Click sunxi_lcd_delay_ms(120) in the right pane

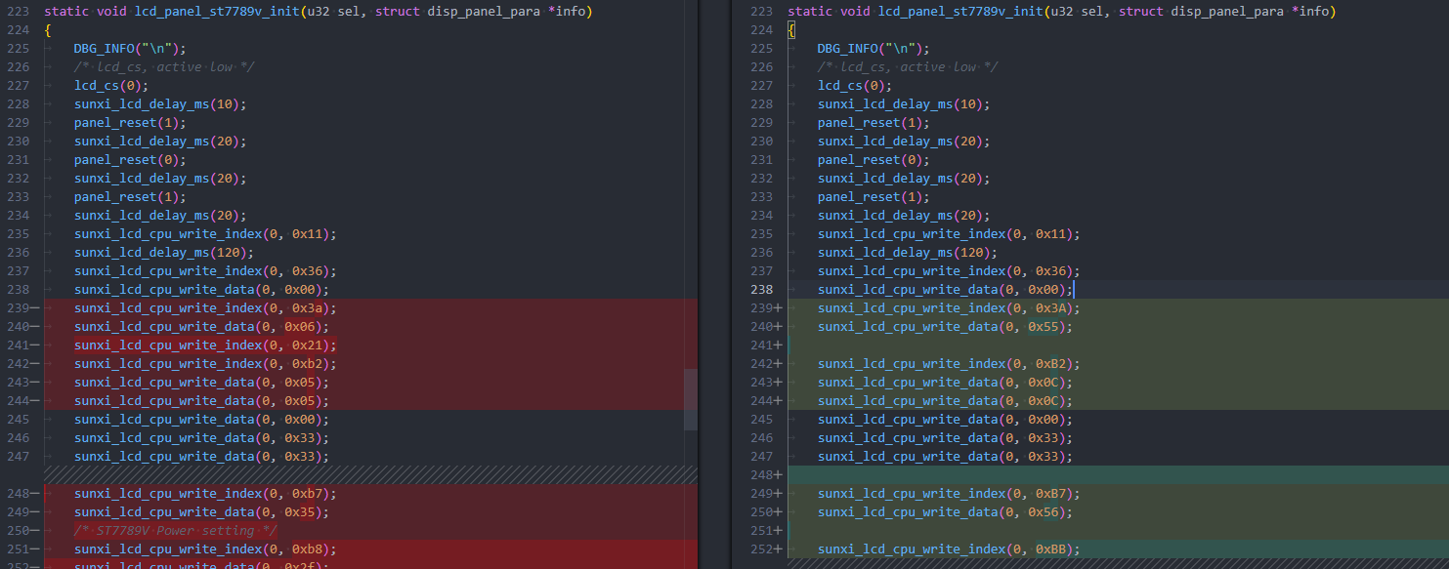pos(909,253)
